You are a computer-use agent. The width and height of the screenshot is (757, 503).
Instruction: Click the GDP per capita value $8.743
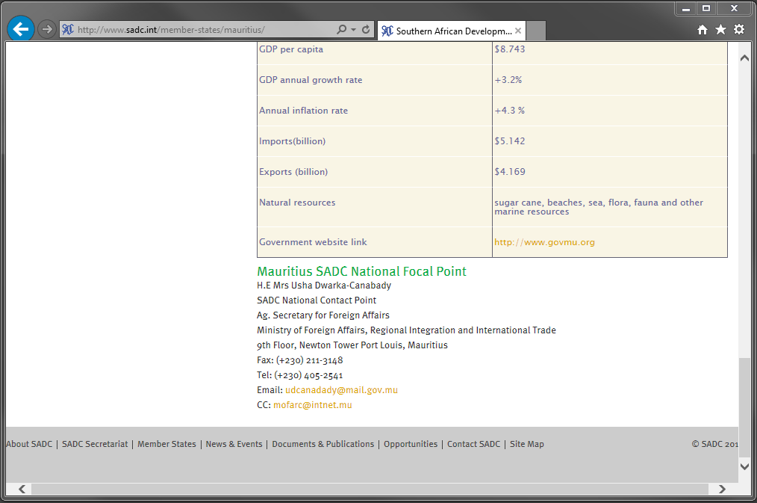pos(509,49)
